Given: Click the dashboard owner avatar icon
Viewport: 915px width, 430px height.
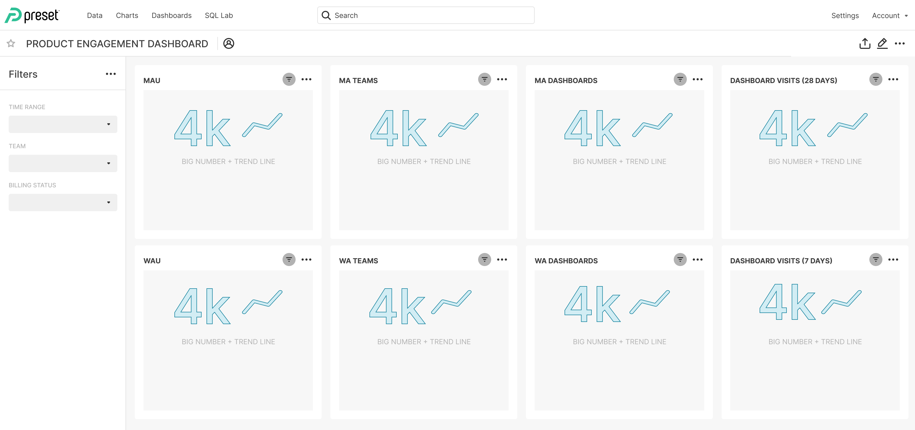Looking at the screenshot, I should coord(228,43).
